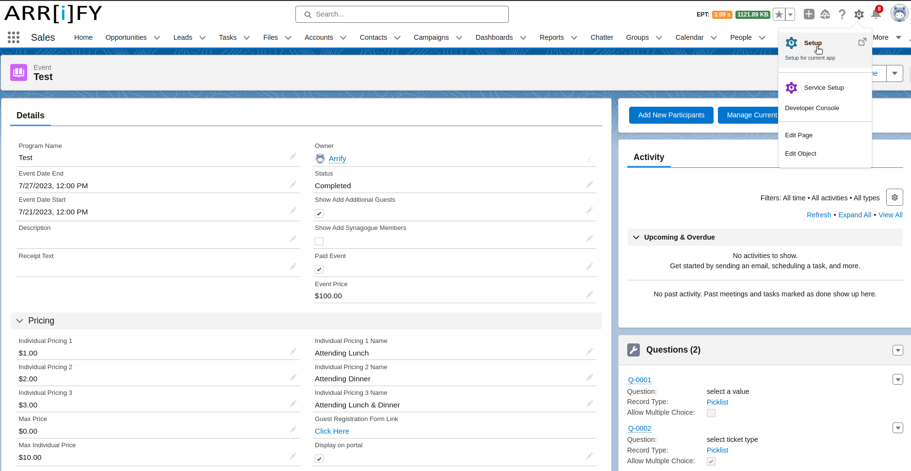
Task: Open the help question mark icon
Action: (842, 15)
